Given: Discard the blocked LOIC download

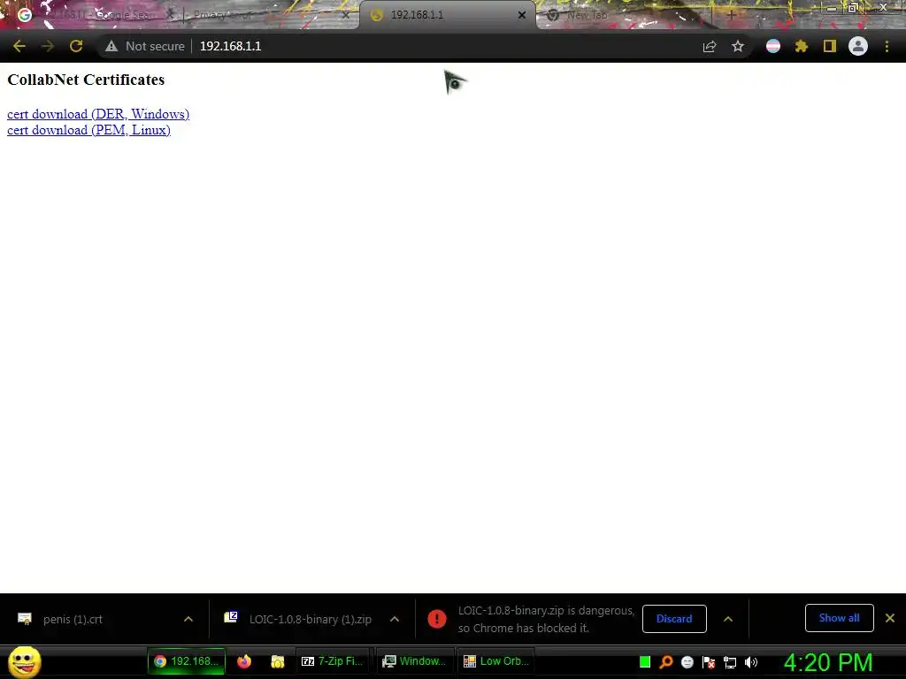Looking at the screenshot, I should click(x=674, y=619).
